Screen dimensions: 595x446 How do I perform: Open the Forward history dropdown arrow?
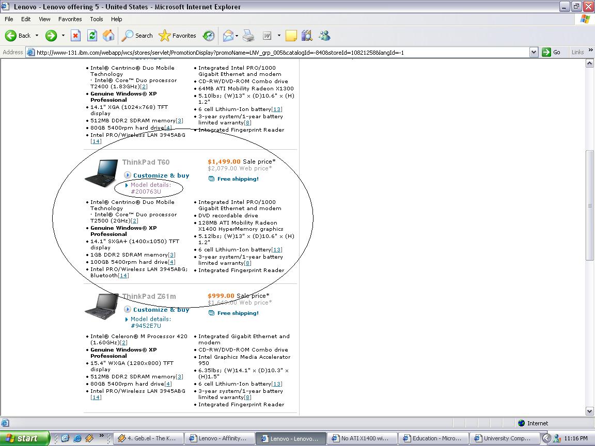(63, 36)
